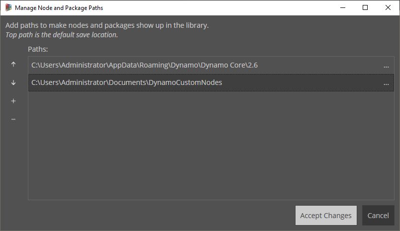Image resolution: width=400 pixels, height=231 pixels.
Task: Click the 'Add paths to make nodes' description
Action: 107,25
